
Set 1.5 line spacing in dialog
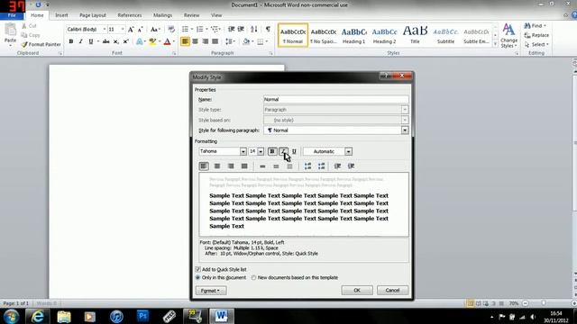point(276,166)
